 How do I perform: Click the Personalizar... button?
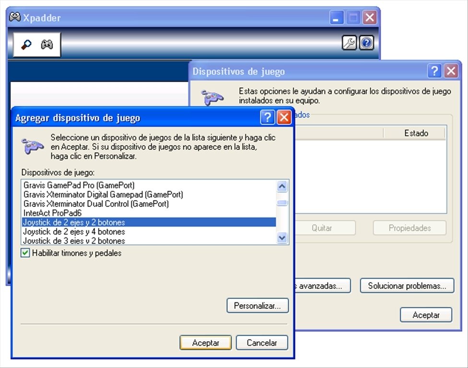point(257,306)
